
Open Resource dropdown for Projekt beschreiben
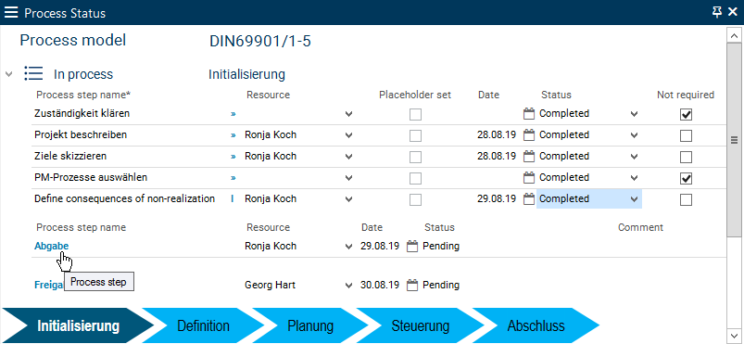click(349, 135)
